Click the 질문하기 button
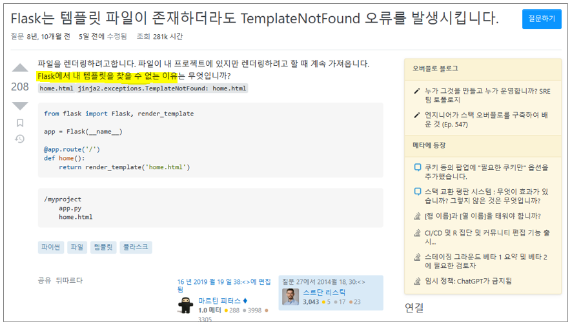570x326 pixels. click(x=542, y=19)
